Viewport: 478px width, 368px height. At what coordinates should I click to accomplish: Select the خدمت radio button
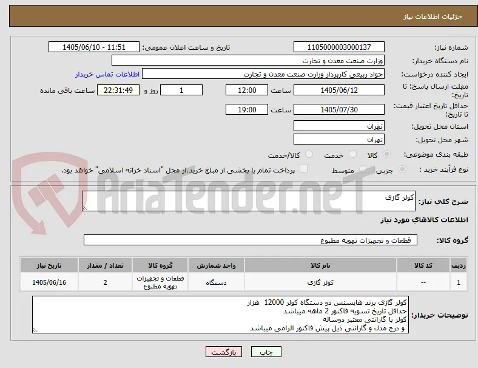click(x=352, y=154)
